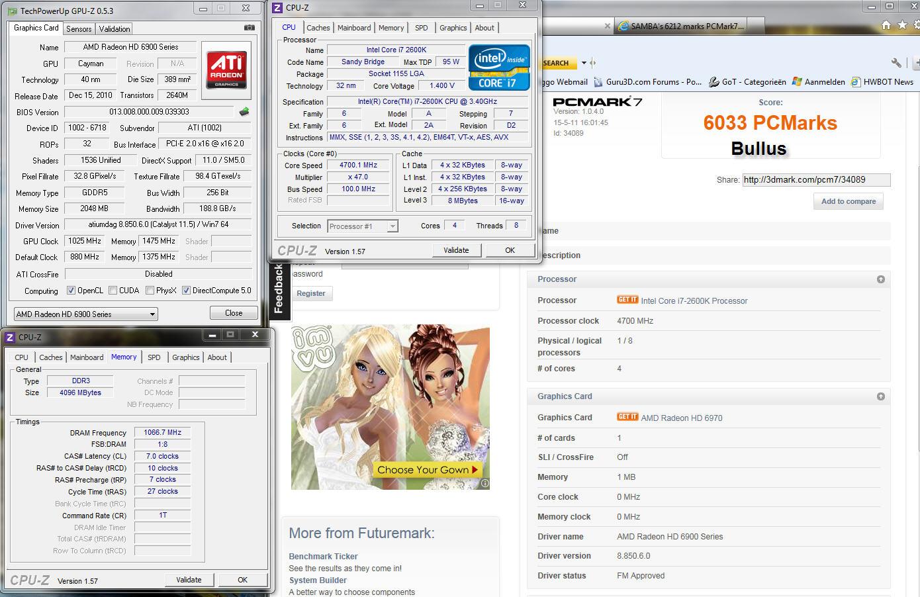Screen dimensions: 920x597
Task: Switch to the SAMBA's 6212 marks PCMark7 tab
Action: coord(688,26)
